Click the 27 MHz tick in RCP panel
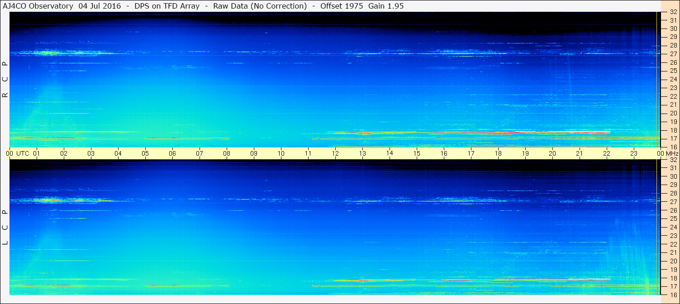 pyautogui.click(x=673, y=54)
